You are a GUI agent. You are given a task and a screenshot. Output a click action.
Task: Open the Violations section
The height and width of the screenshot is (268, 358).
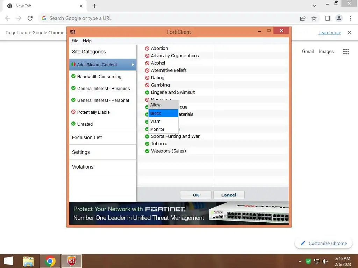click(103, 167)
